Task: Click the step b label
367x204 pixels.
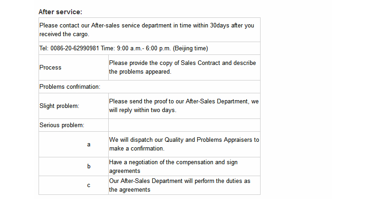Action: point(89,166)
